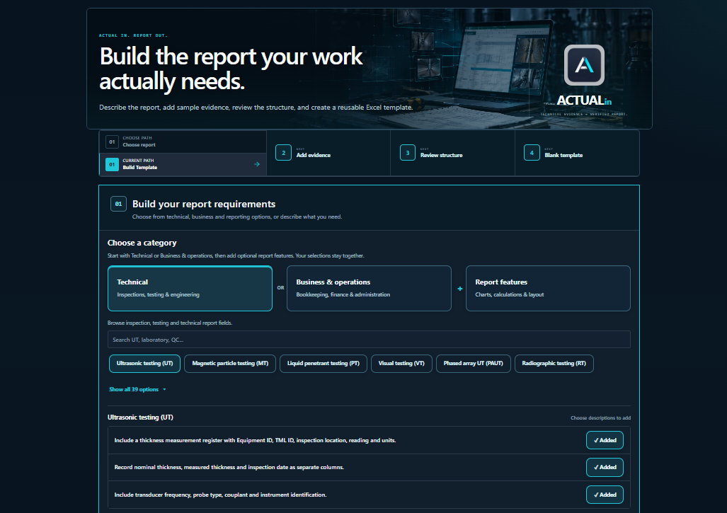Screen dimensions: 727x513
Task: Select the Technical category card
Action: (190, 288)
